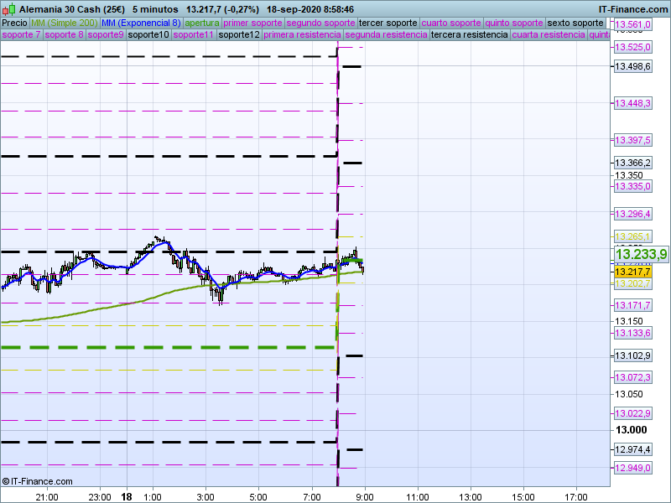Click the apertura indicator label

tap(202, 23)
